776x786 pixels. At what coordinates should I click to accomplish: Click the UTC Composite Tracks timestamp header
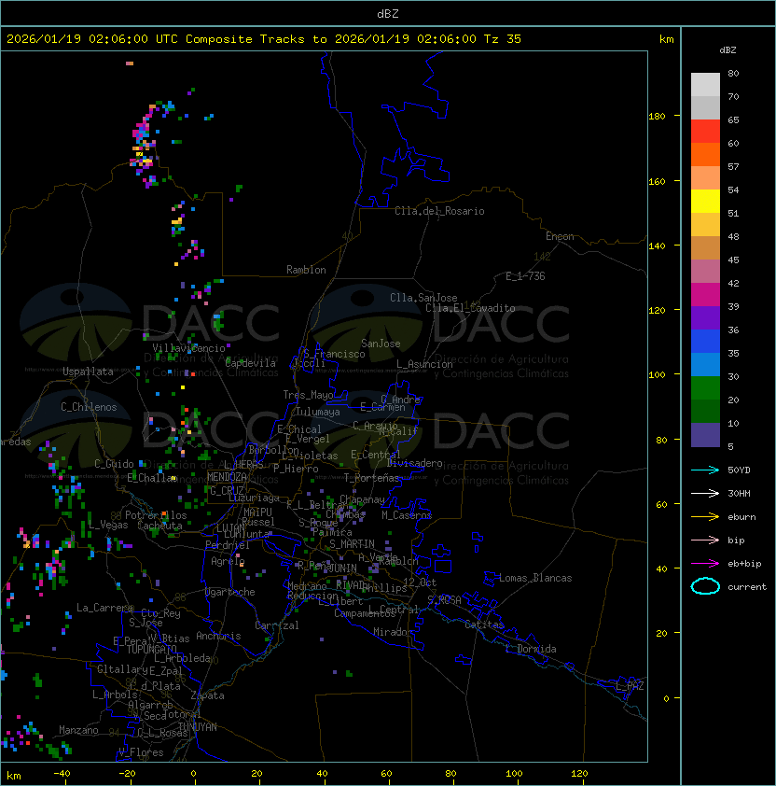tap(264, 39)
